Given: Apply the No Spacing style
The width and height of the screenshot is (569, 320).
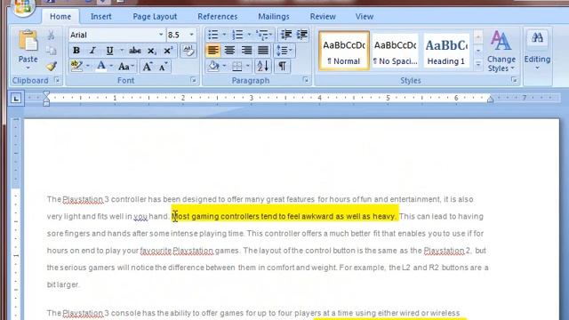Looking at the screenshot, I should click(395, 51).
